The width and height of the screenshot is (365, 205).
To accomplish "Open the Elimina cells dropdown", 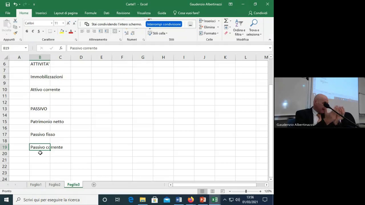I will pyautogui.click(x=218, y=27).
